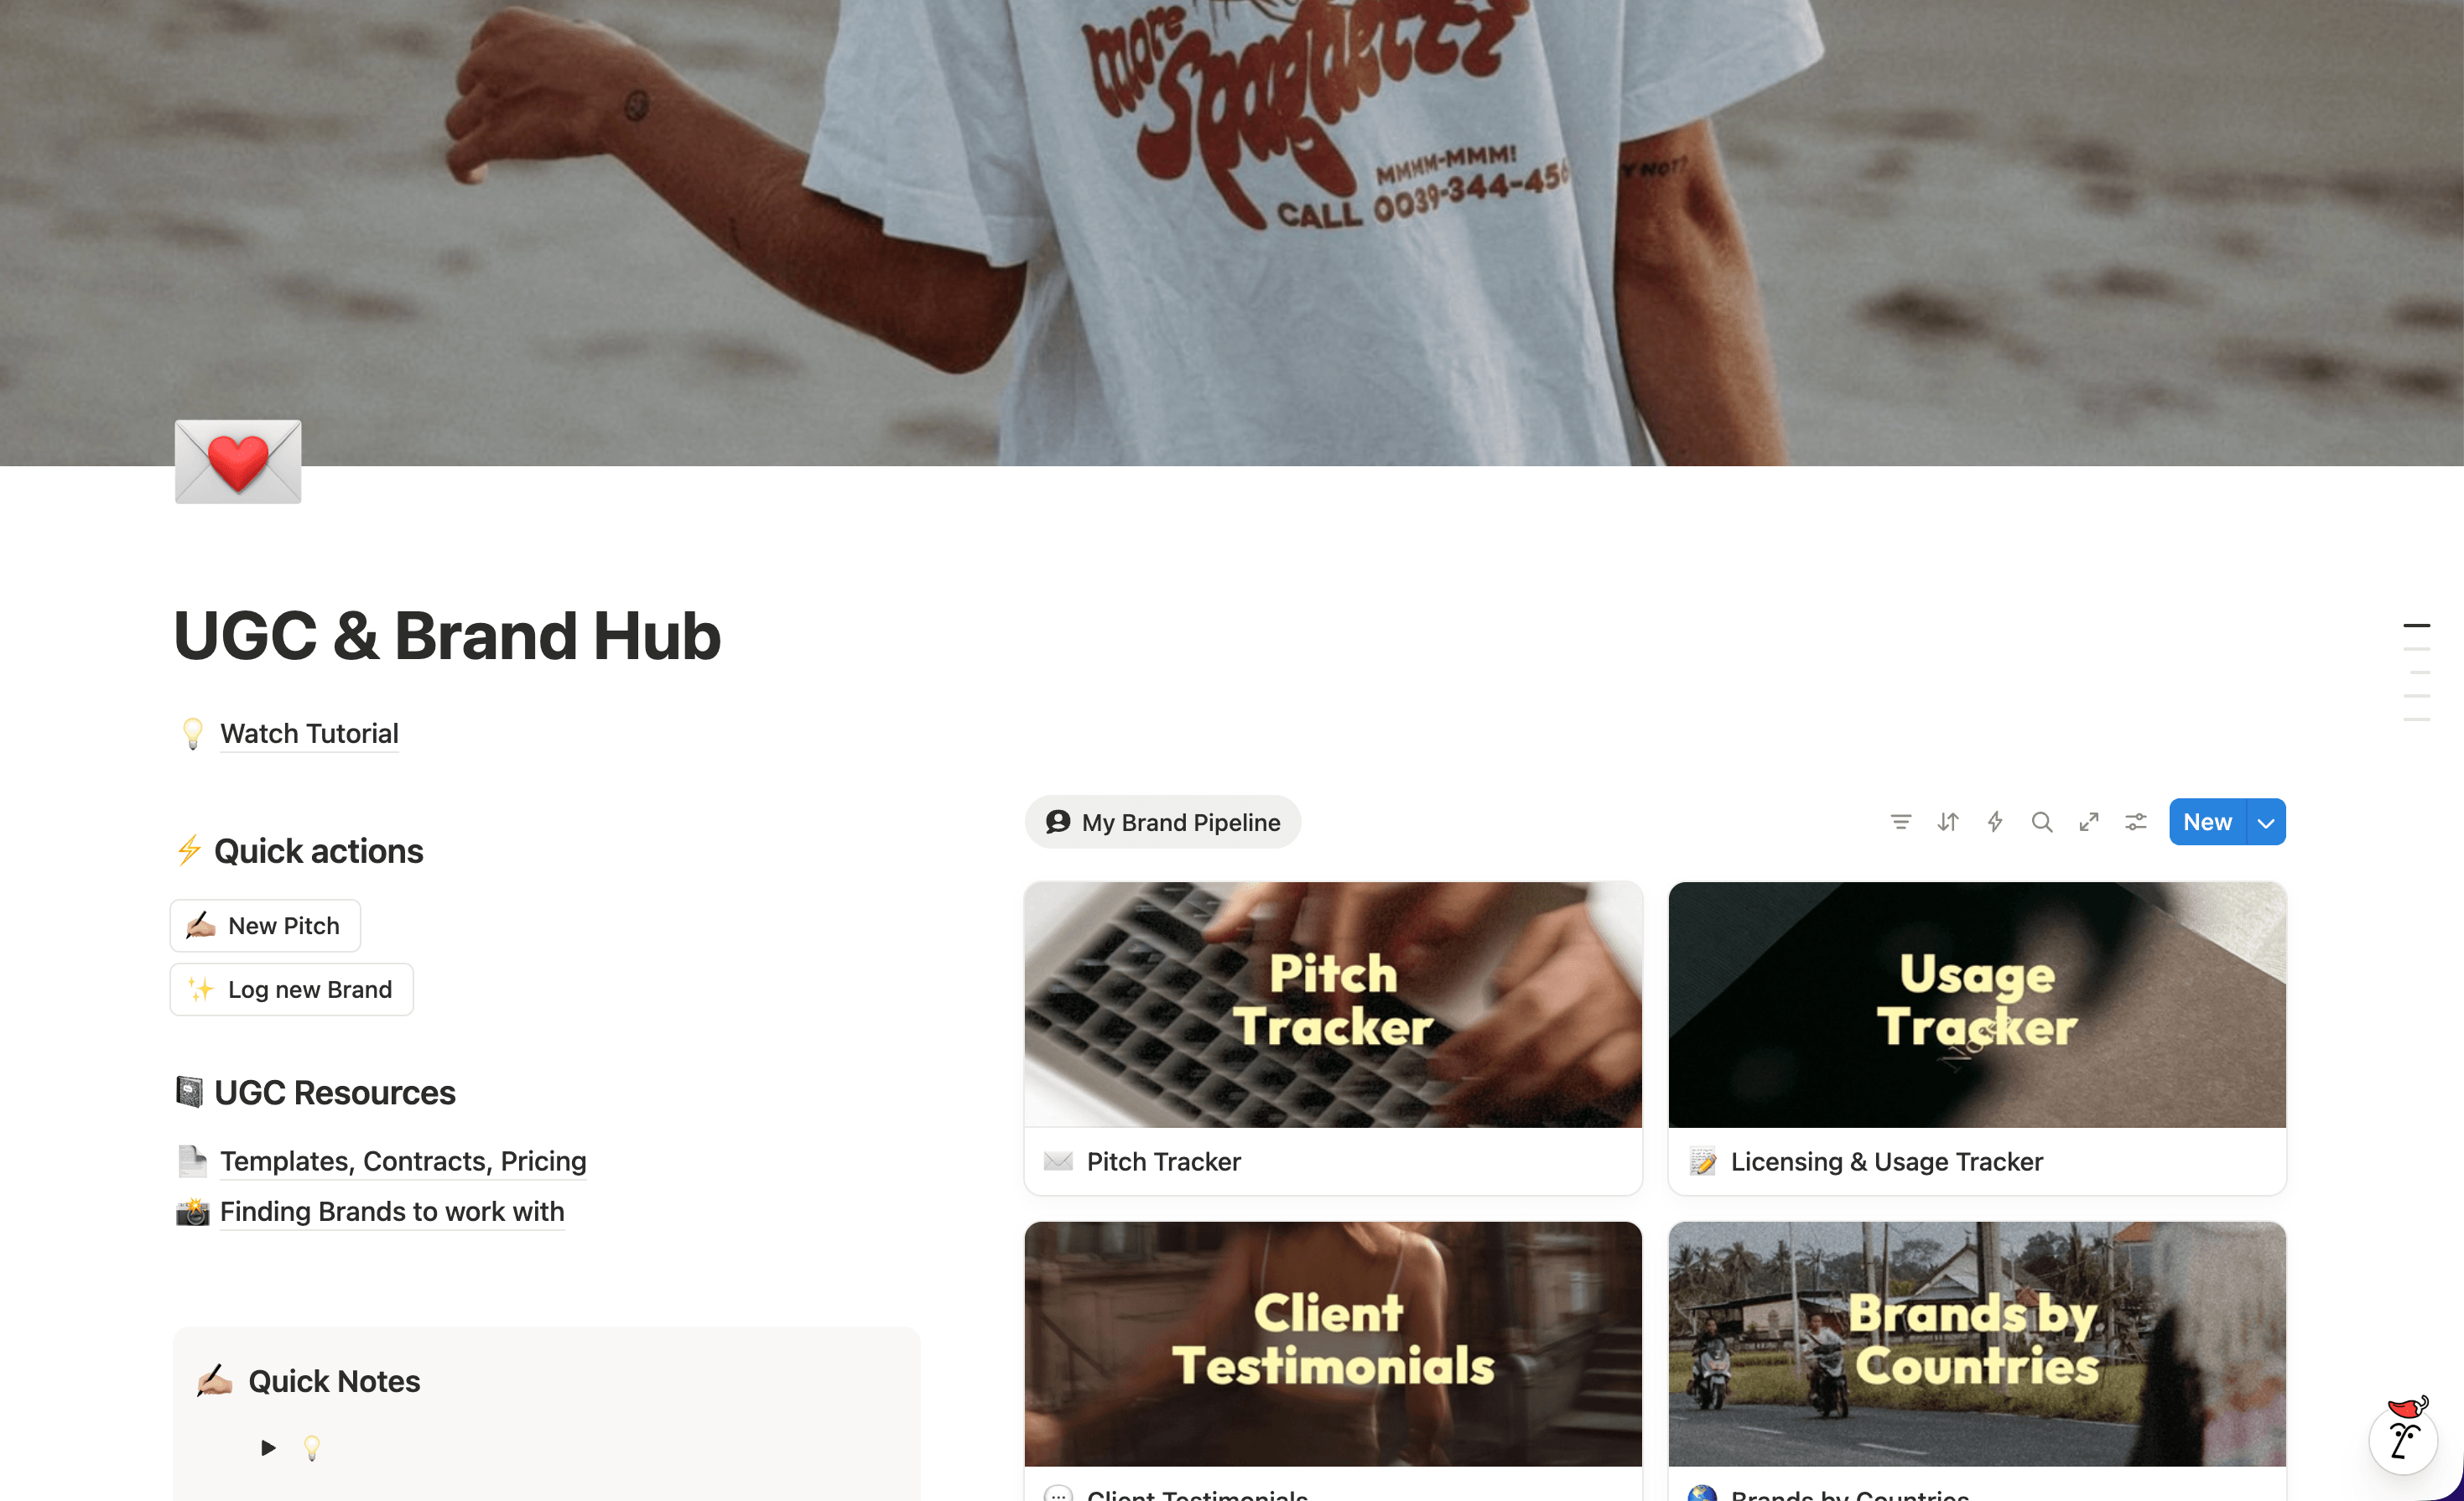Click the New Pitch button

pos(265,926)
